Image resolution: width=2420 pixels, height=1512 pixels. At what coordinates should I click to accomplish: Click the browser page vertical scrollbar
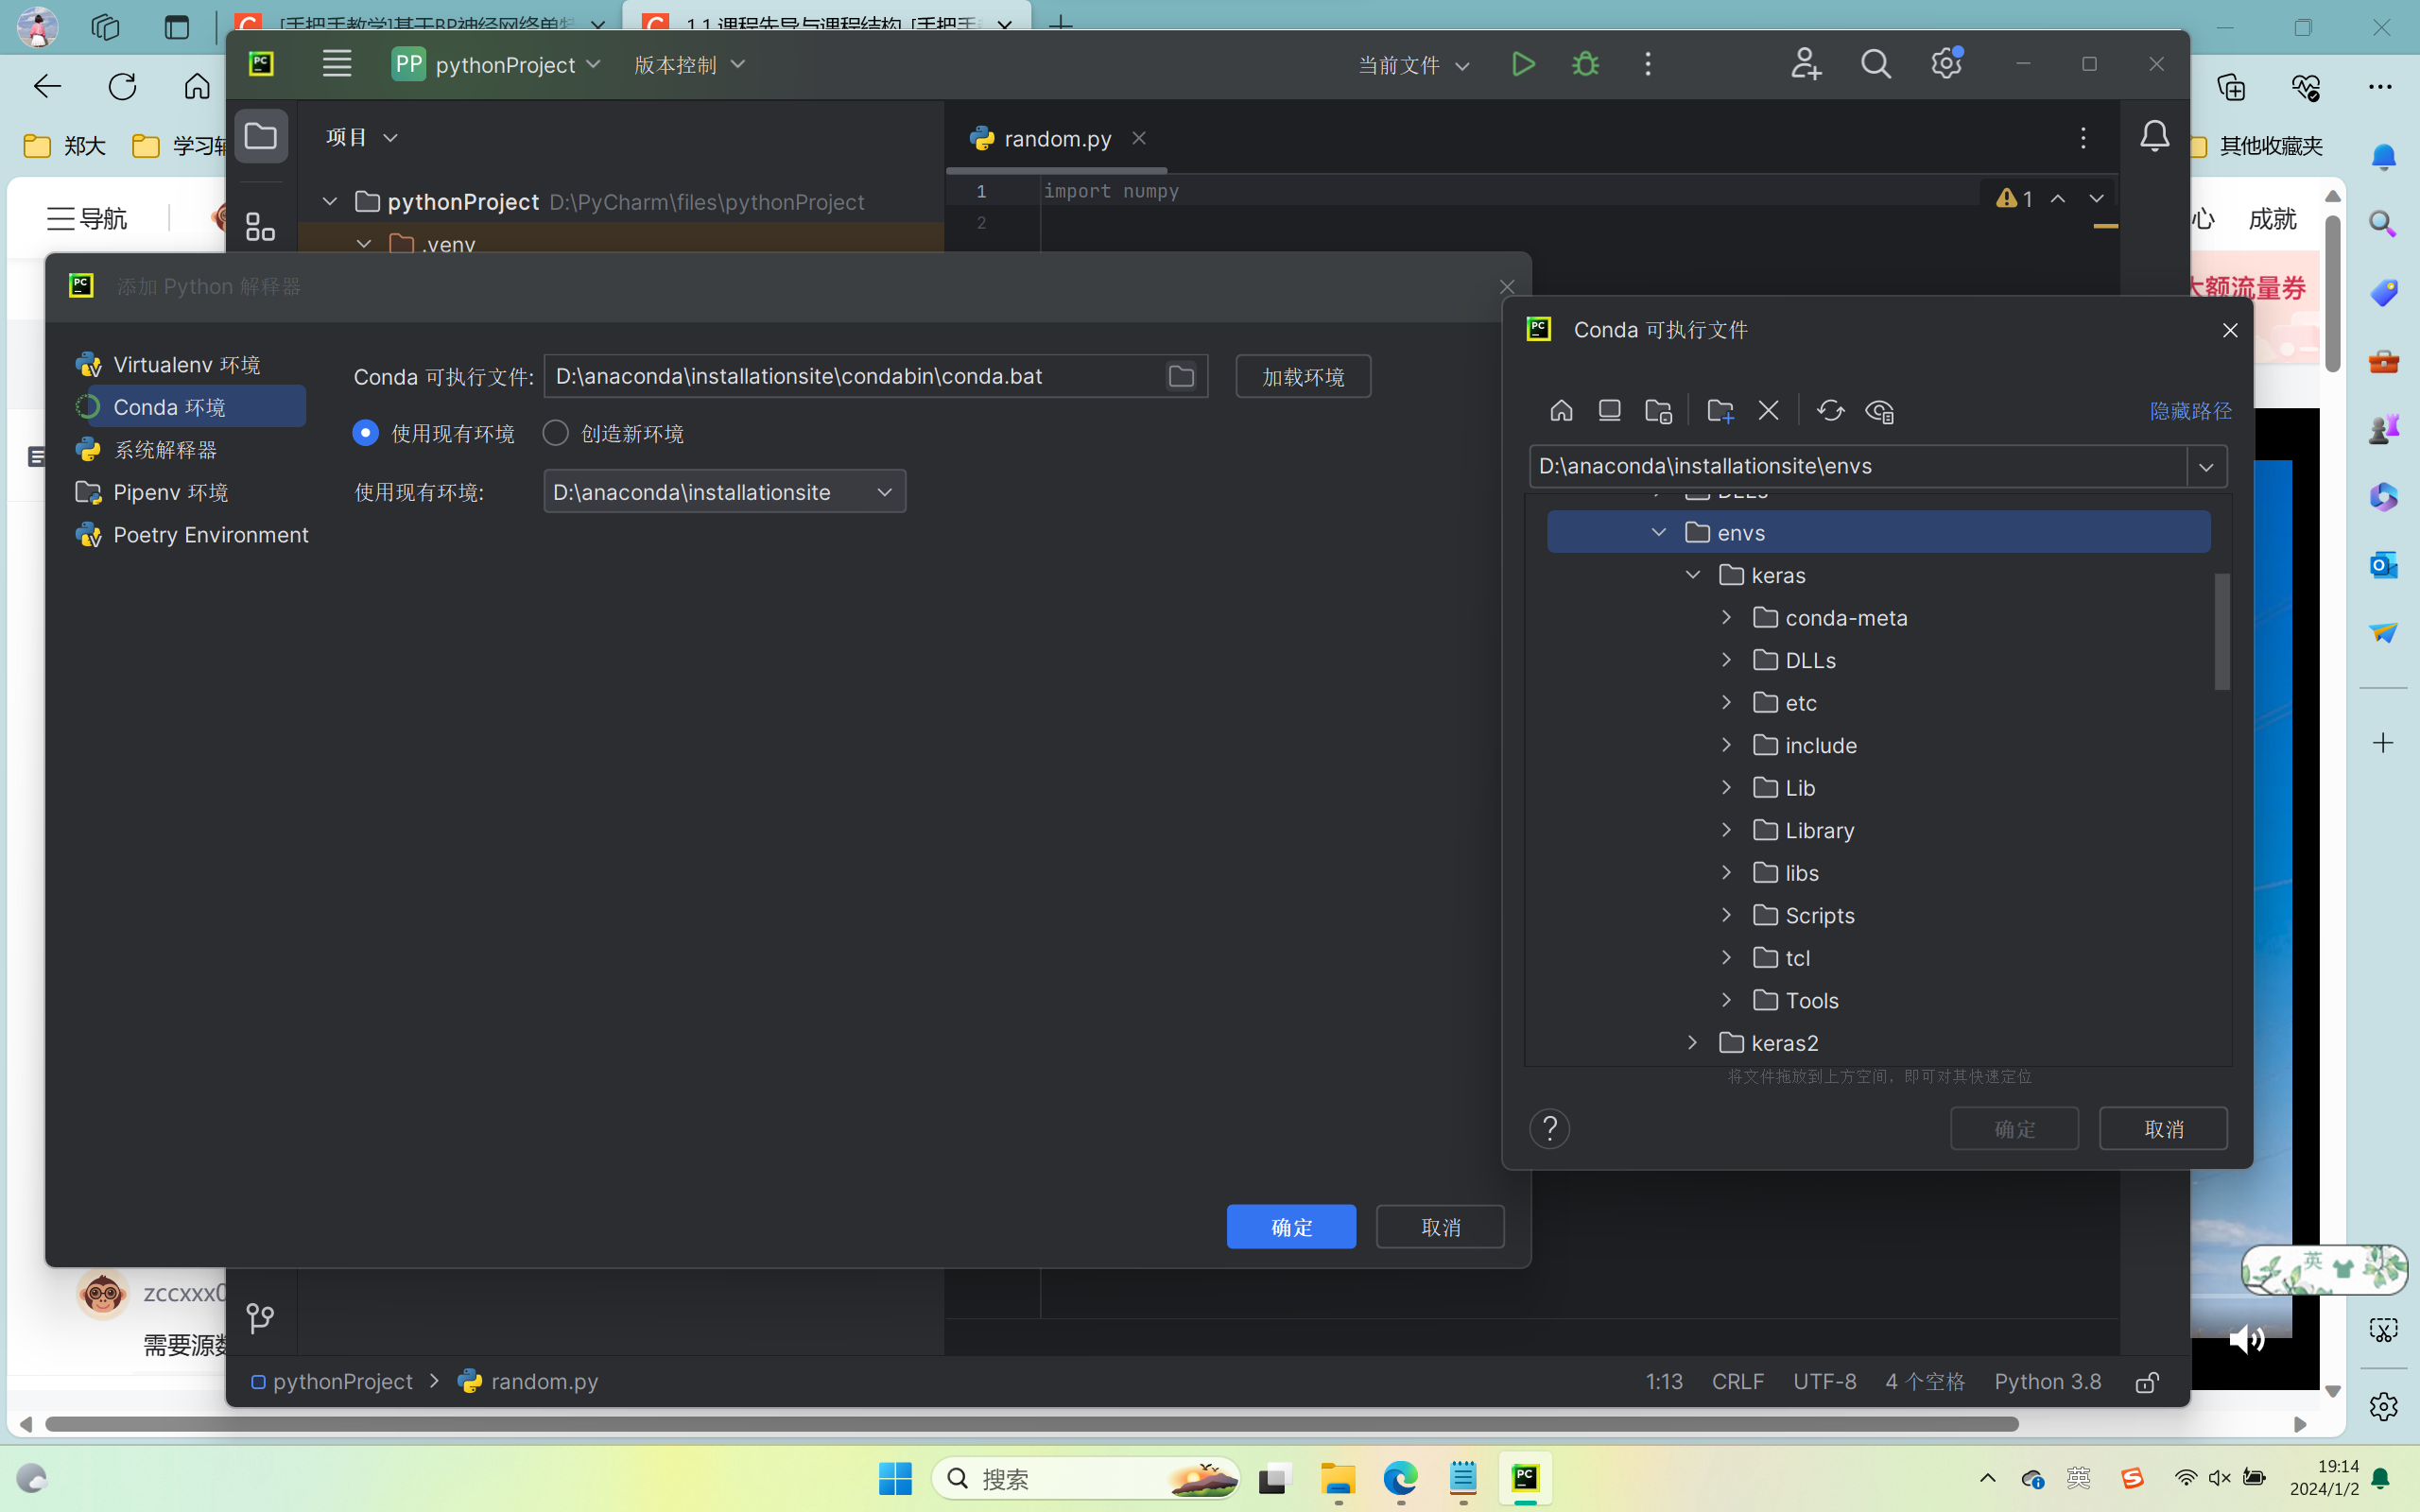pos(2332,295)
